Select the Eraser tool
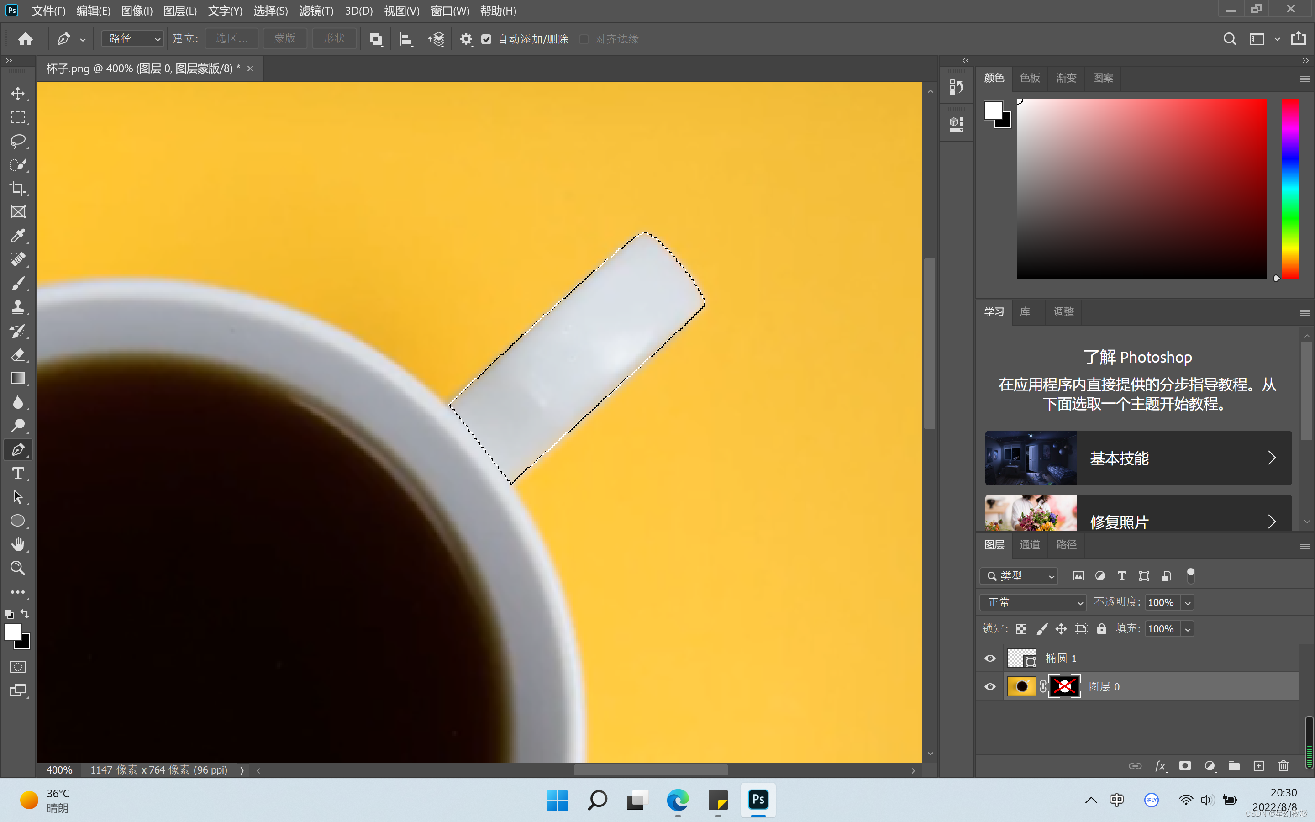The width and height of the screenshot is (1315, 822). tap(18, 355)
